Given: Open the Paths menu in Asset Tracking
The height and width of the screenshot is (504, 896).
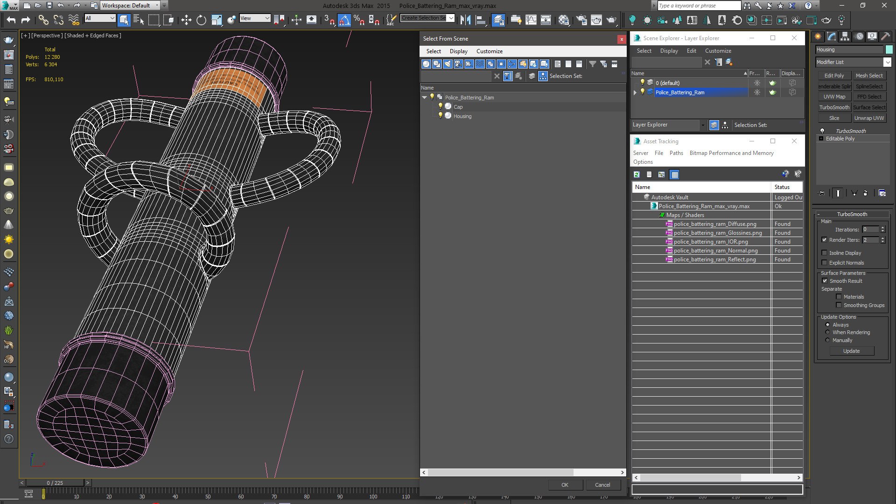Looking at the screenshot, I should click(676, 153).
